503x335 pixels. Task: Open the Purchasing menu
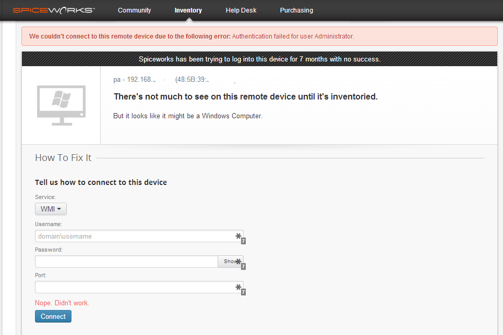[x=296, y=10]
